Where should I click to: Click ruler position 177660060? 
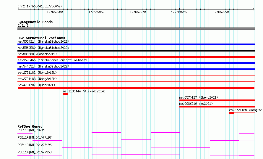[96, 12]
